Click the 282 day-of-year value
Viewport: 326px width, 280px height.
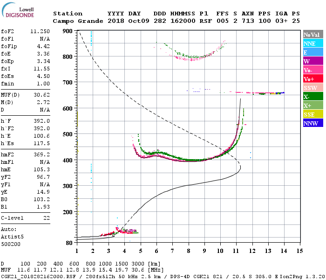tap(160, 21)
